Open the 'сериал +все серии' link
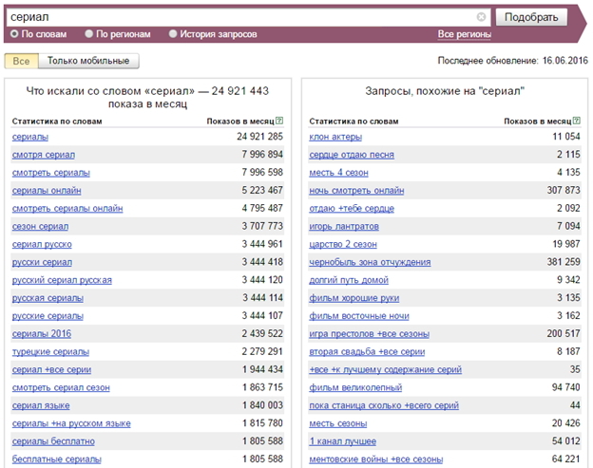The image size is (593, 468). click(x=51, y=370)
